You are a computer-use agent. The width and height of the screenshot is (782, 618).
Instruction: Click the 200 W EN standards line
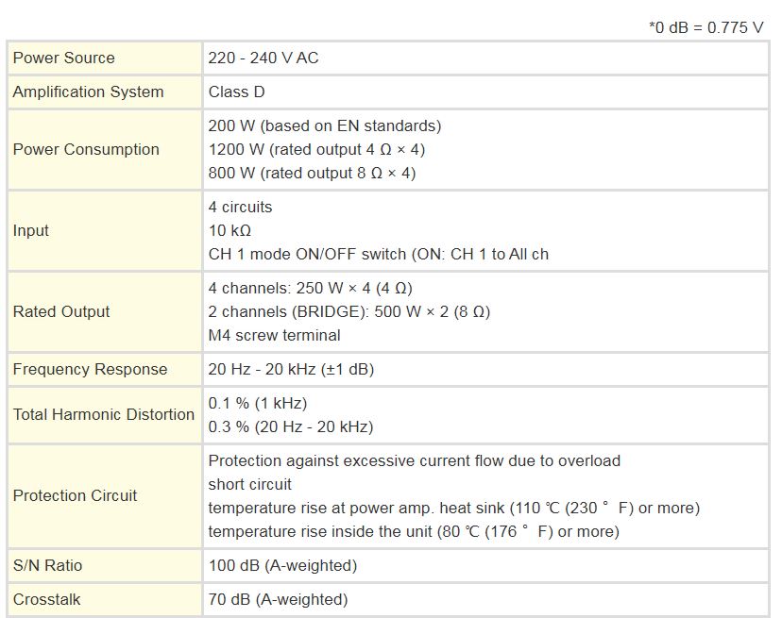coord(324,125)
